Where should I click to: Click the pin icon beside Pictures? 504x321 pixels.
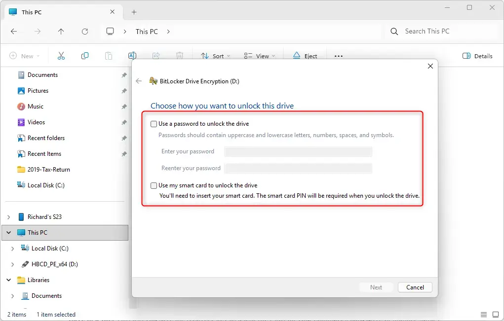(124, 91)
